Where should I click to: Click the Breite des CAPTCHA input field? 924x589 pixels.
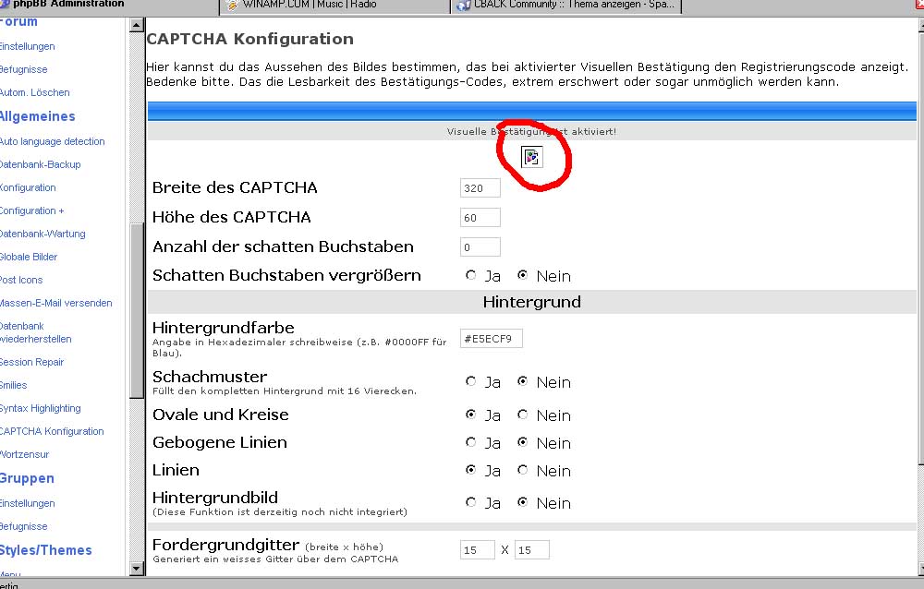click(x=480, y=188)
